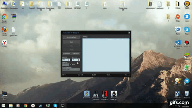The height and width of the screenshot is (108, 192).
Task: Click inside the light blue log text area
Action: [x=106, y=55]
